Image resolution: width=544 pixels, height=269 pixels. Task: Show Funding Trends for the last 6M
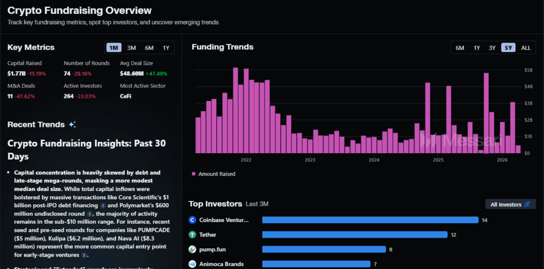click(x=460, y=48)
